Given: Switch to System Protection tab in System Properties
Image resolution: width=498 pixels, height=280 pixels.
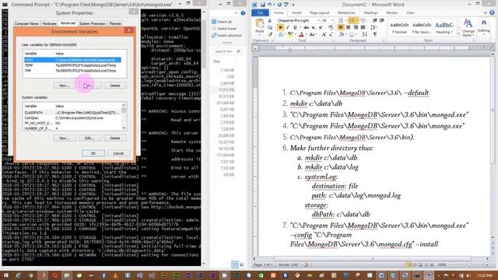Looking at the screenshot, I should pyautogui.click(x=93, y=23).
